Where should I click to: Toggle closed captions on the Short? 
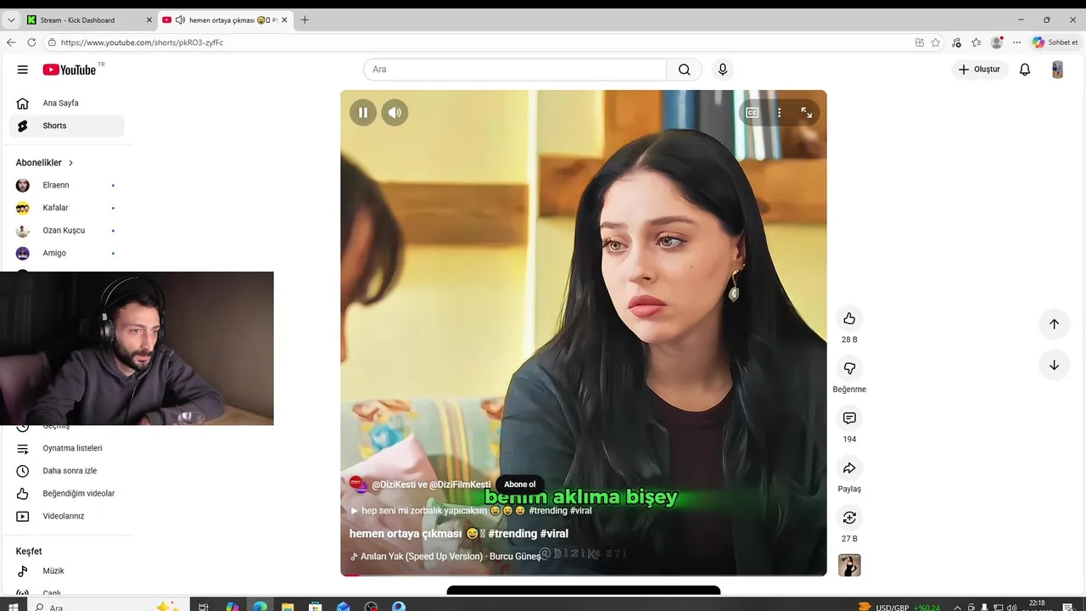pyautogui.click(x=752, y=112)
